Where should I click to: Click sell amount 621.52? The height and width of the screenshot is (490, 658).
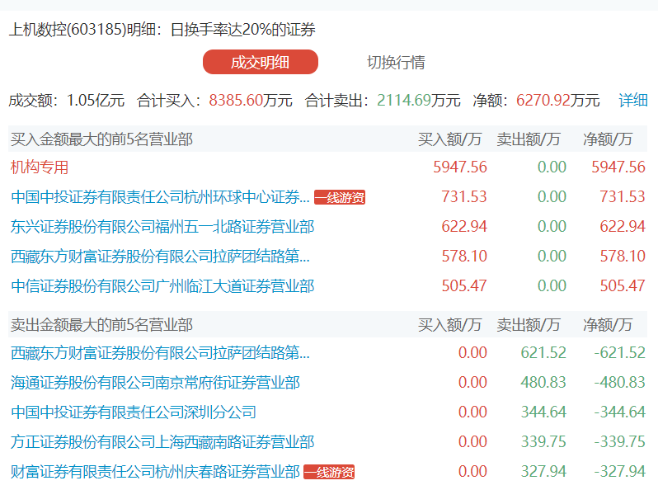(543, 353)
